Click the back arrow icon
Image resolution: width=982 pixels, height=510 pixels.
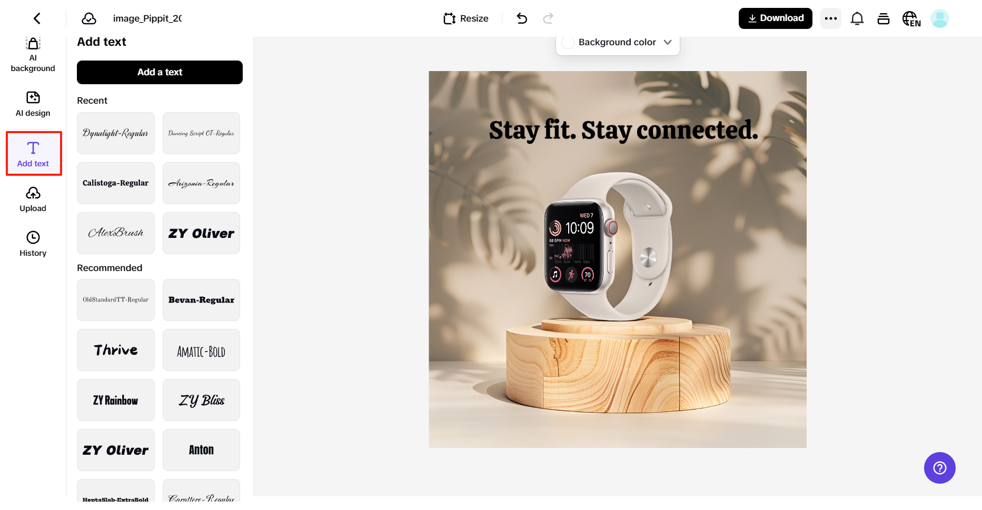37,18
